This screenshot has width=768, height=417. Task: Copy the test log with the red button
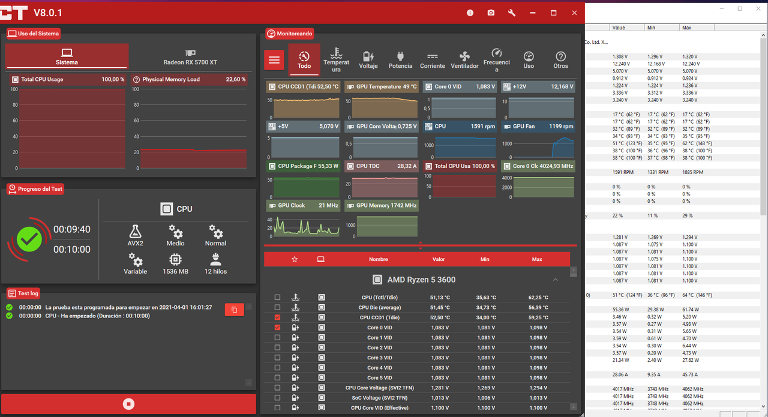click(234, 310)
